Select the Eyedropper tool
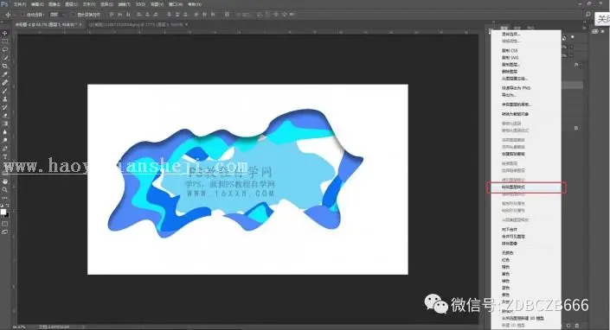The width and height of the screenshot is (610, 330). pyautogui.click(x=4, y=74)
